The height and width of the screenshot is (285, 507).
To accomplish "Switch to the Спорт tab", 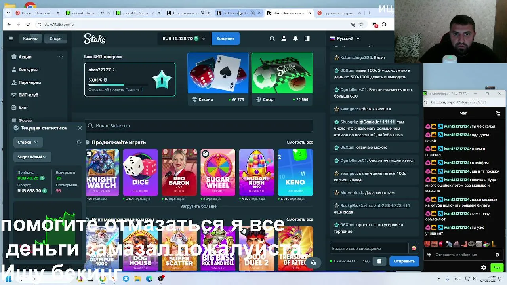I will click(55, 38).
